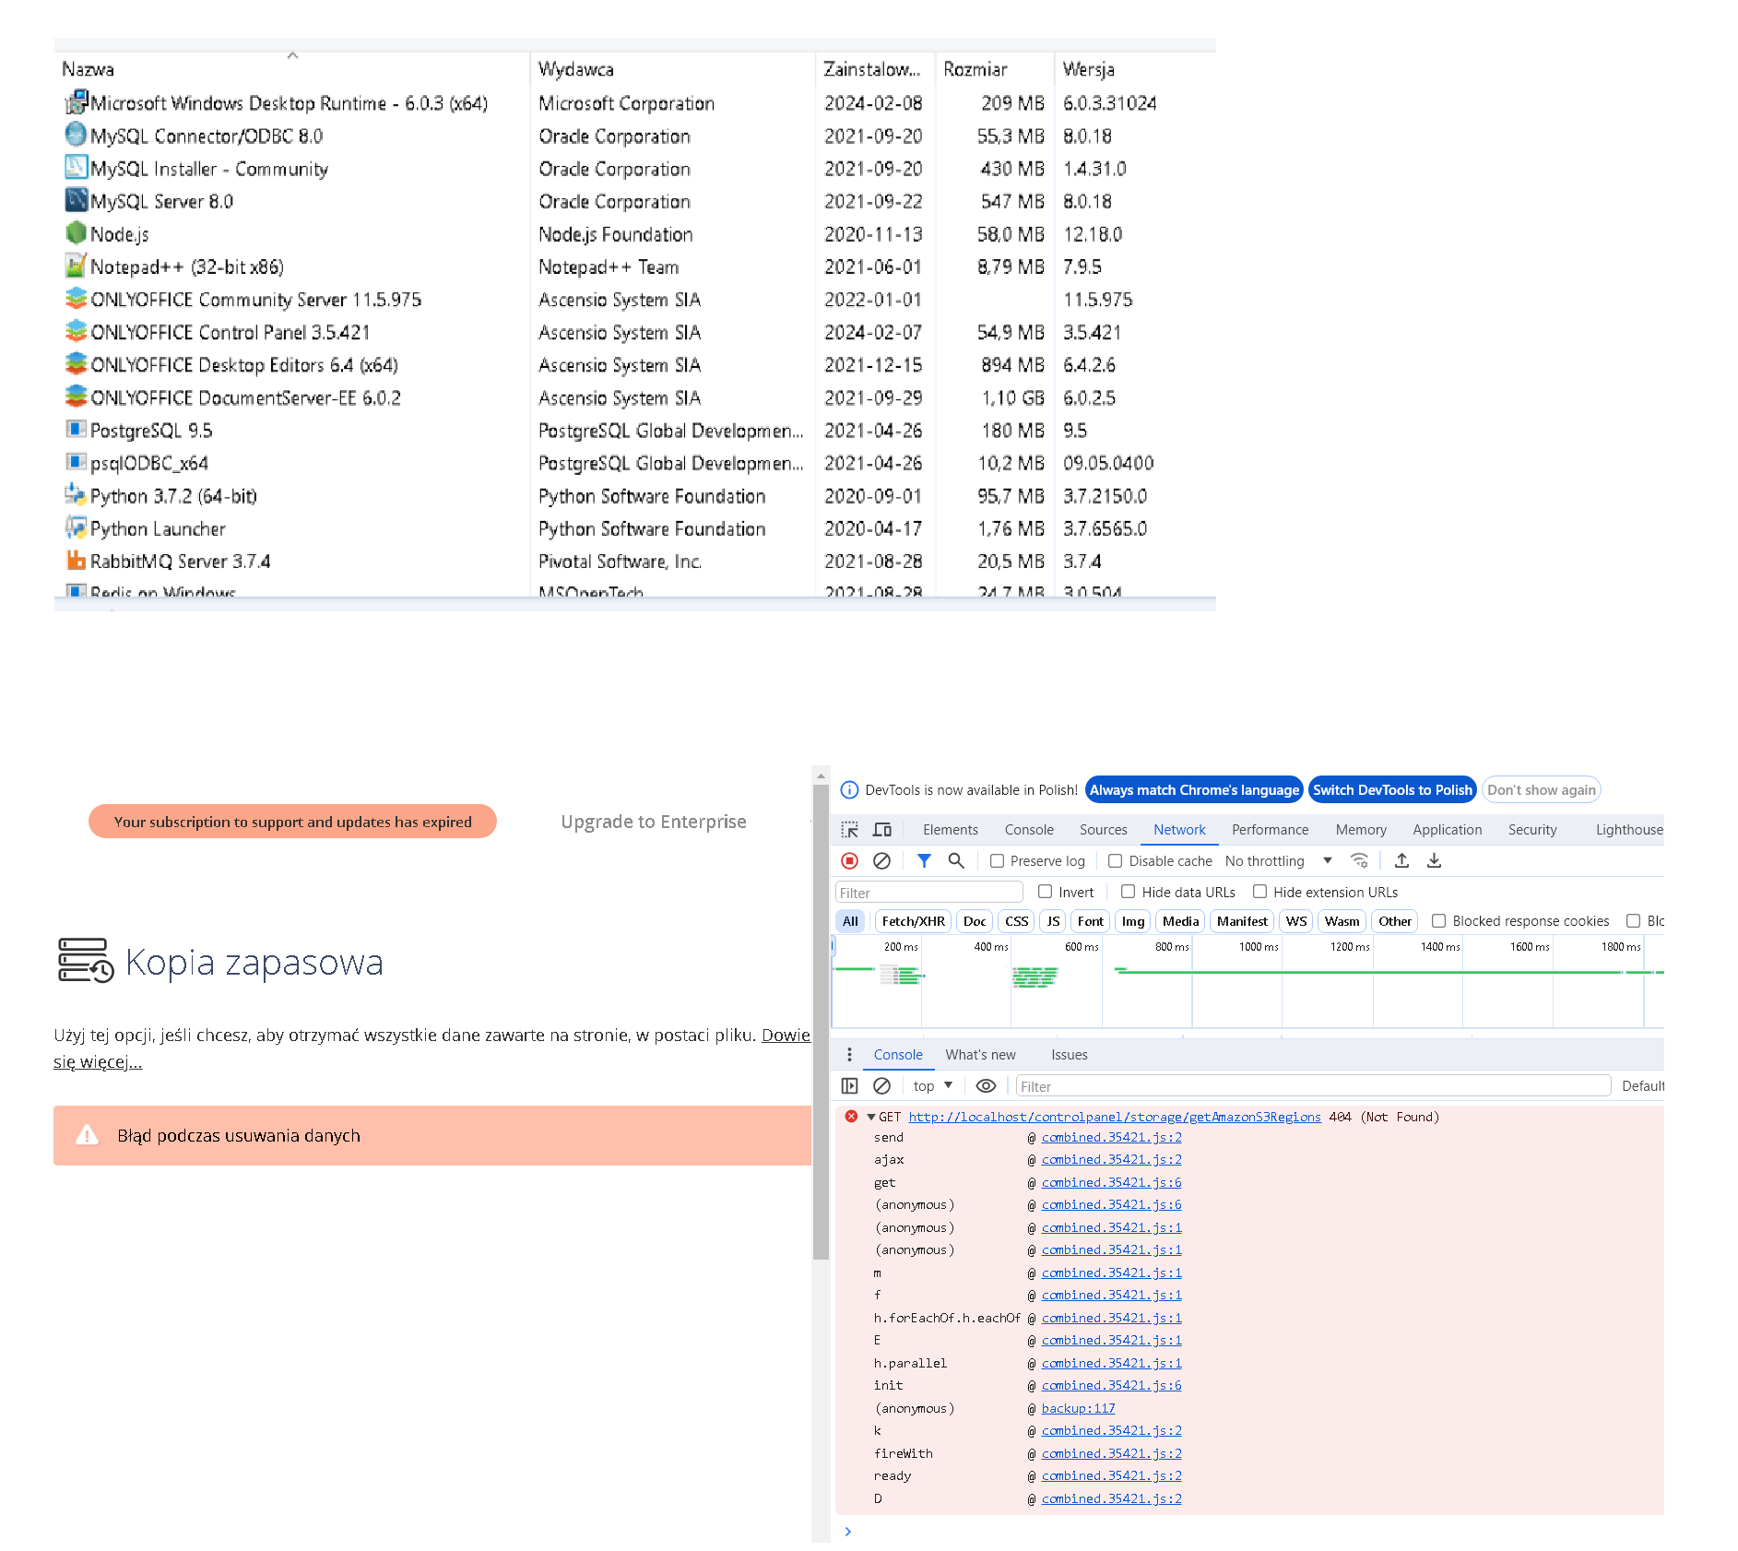
Task: Focus the console Filter field
Action: [x=1314, y=1086]
